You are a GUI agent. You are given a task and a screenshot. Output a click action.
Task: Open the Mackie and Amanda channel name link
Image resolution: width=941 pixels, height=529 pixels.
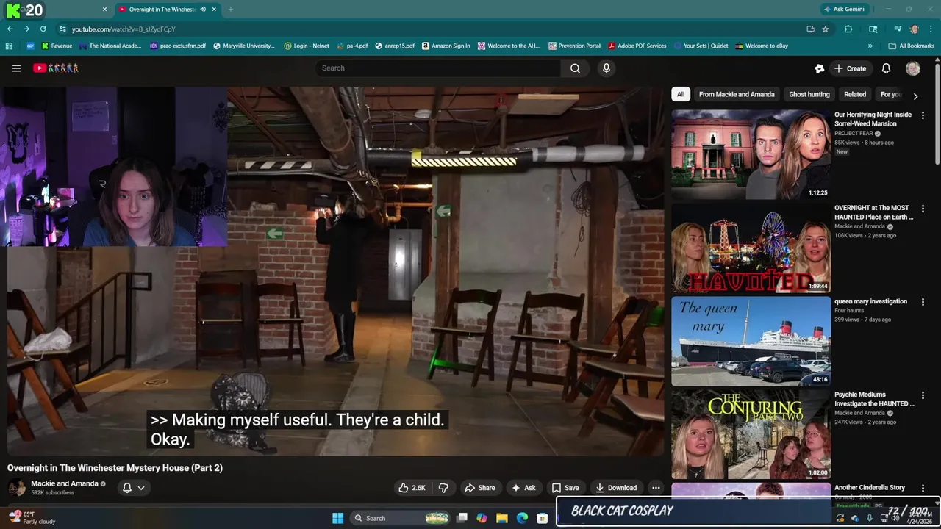tap(65, 483)
